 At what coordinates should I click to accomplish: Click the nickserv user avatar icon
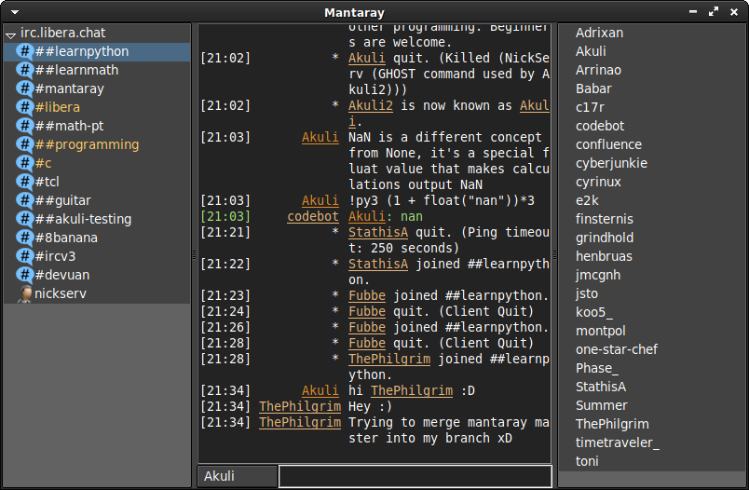(x=25, y=293)
